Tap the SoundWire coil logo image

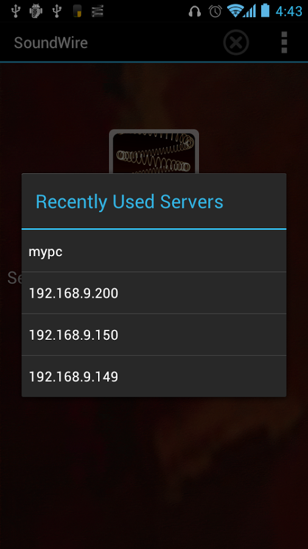154,151
